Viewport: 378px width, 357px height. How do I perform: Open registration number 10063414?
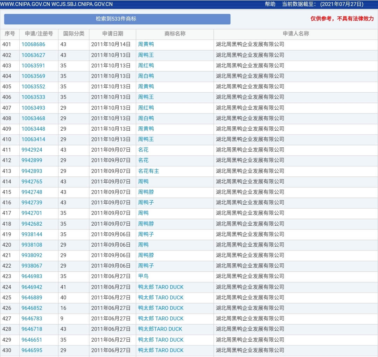[x=33, y=139]
